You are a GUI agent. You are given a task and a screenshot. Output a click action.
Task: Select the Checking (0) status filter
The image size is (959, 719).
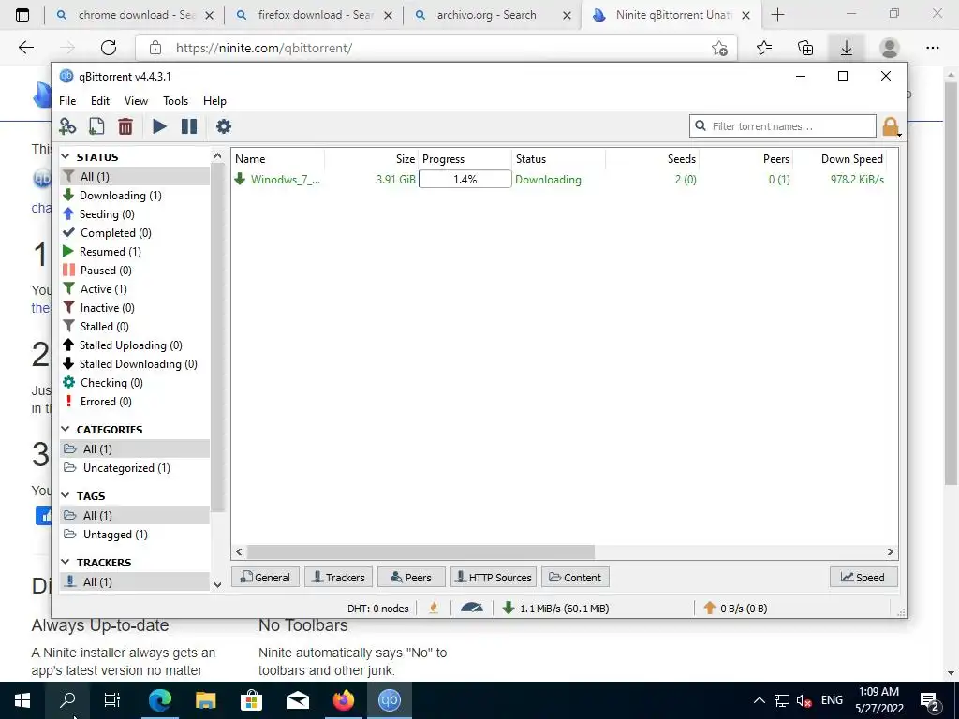click(111, 383)
